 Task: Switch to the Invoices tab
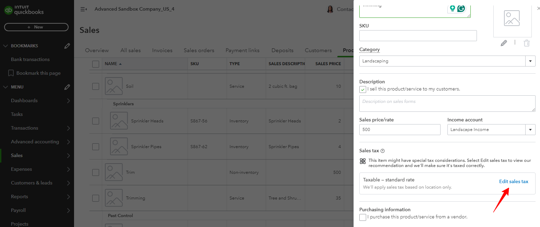click(x=162, y=50)
